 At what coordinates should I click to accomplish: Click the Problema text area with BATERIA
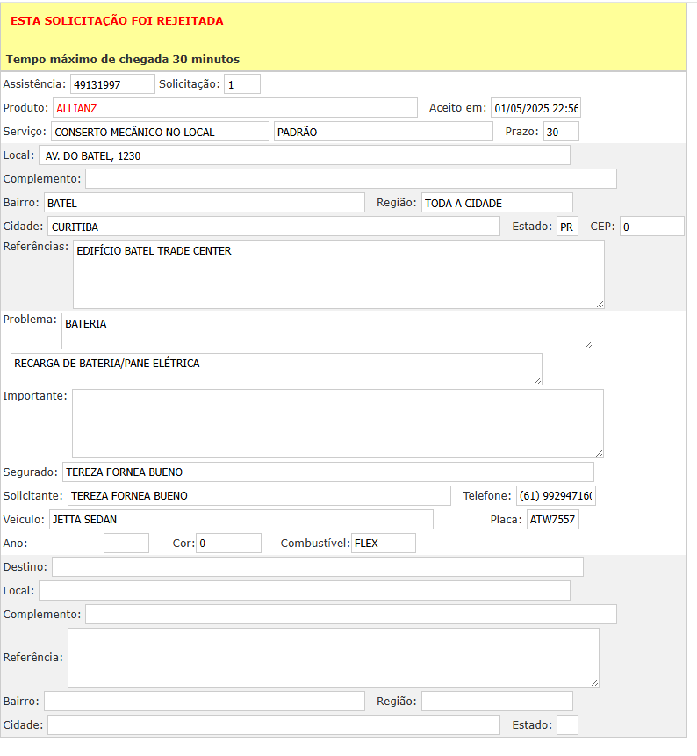click(327, 331)
